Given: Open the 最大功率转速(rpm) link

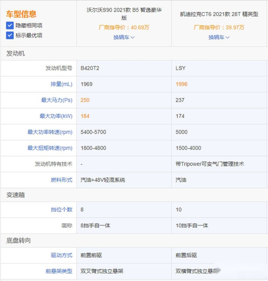Looking at the screenshot, I should pyautogui.click(x=50, y=132).
